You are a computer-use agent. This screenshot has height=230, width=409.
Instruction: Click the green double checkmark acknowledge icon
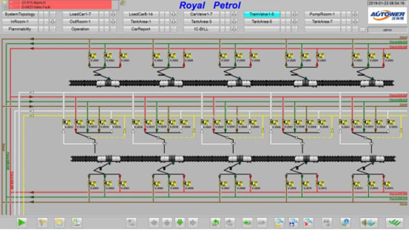pos(395,223)
